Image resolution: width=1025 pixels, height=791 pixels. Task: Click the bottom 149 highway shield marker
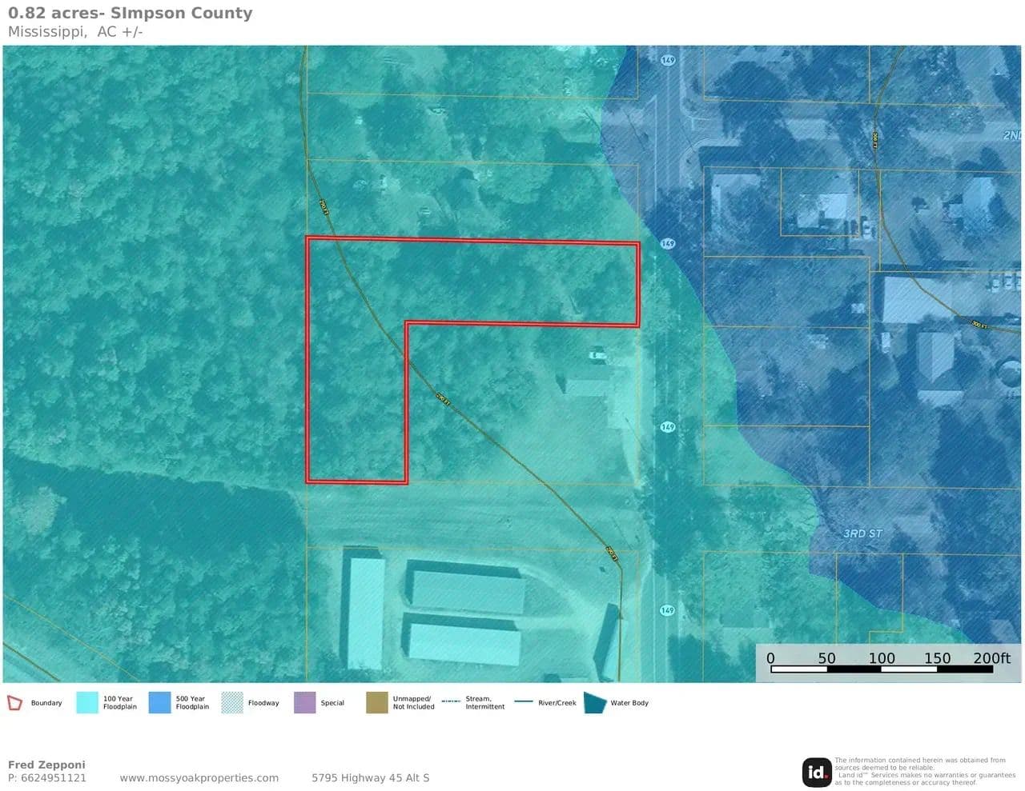pyautogui.click(x=667, y=610)
